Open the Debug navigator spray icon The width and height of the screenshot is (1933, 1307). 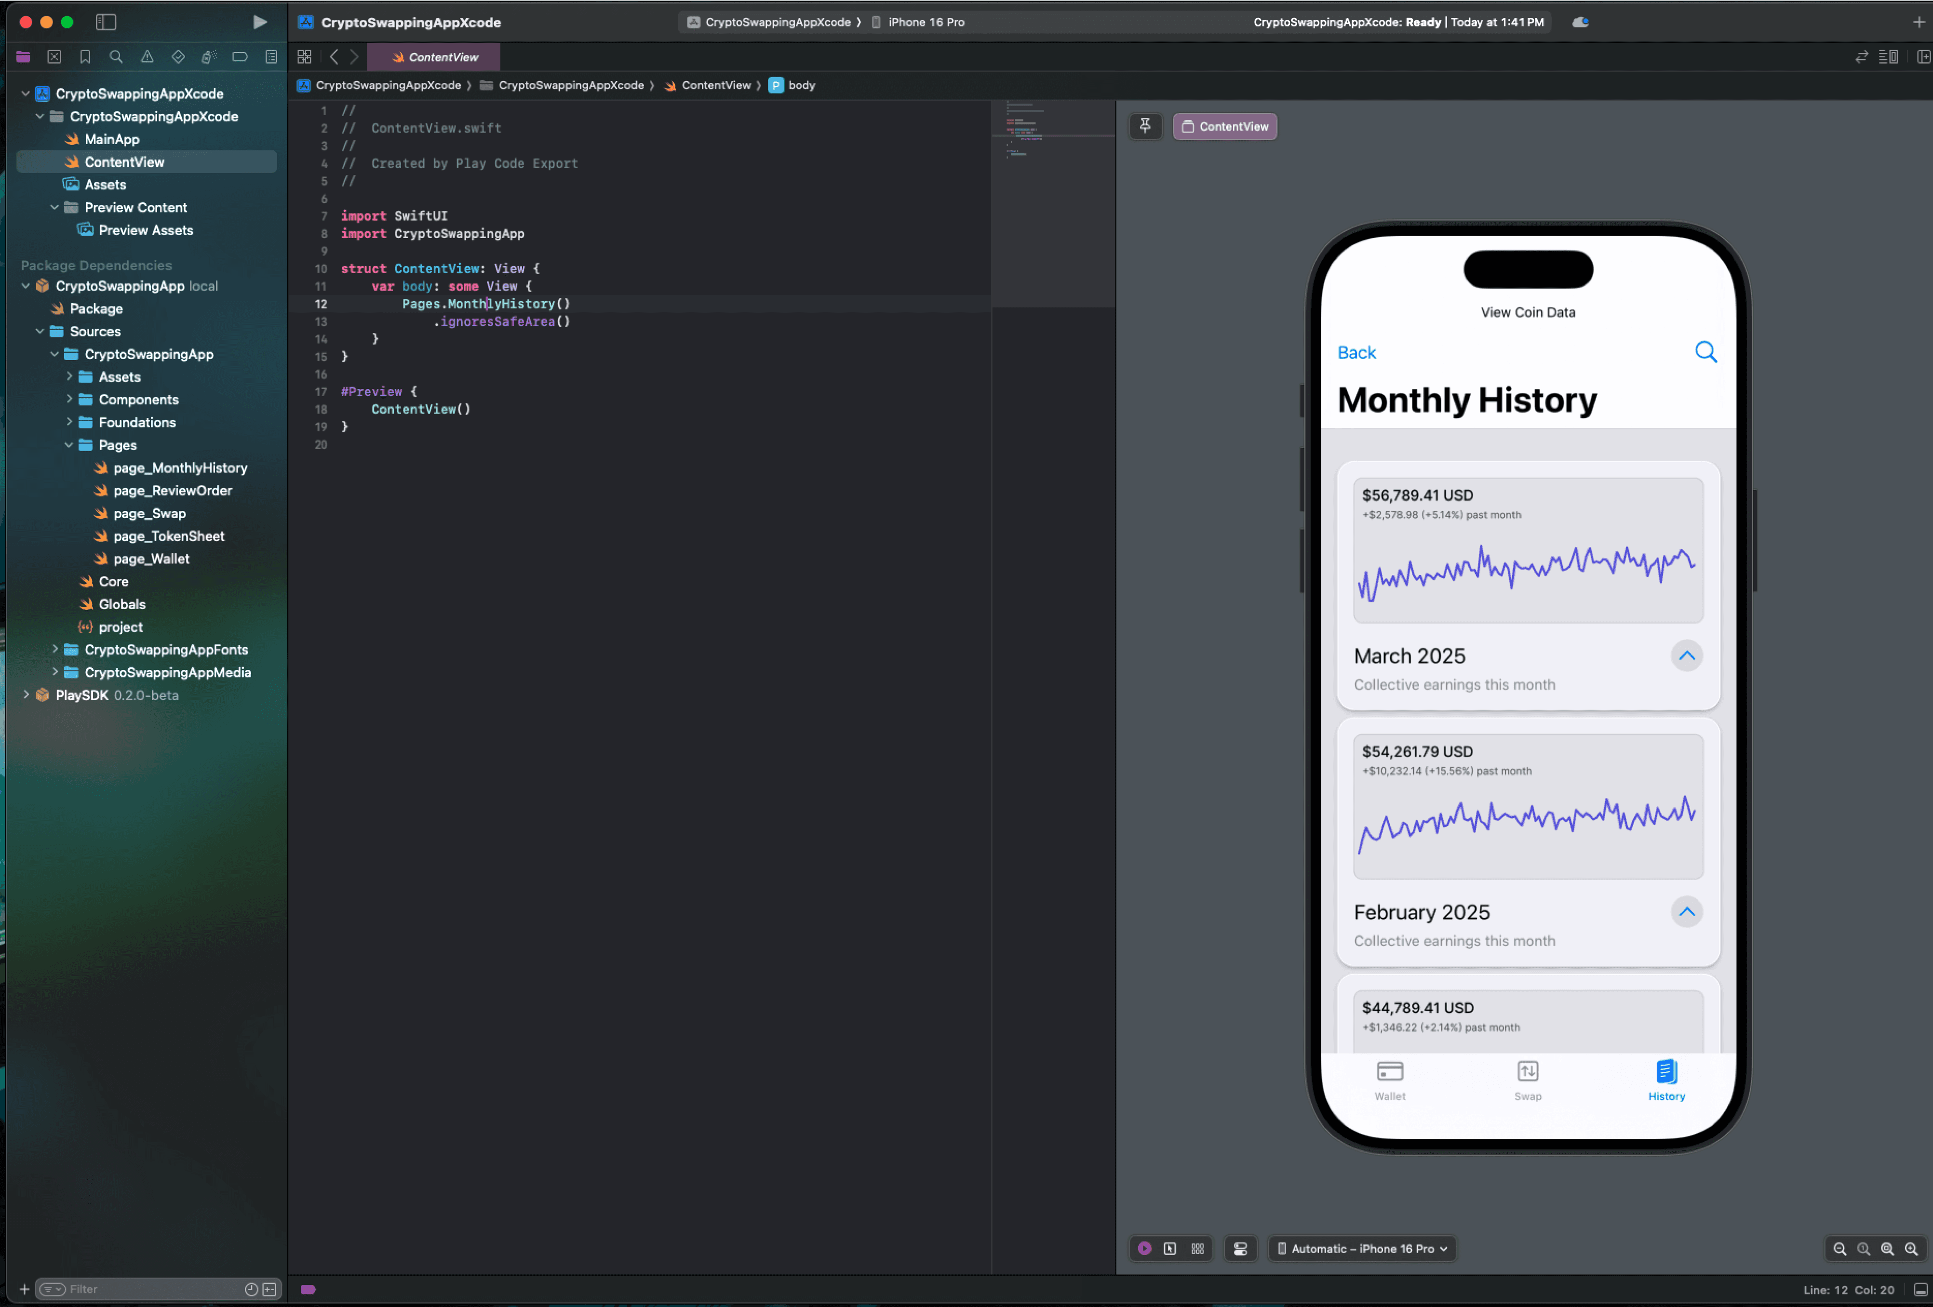[209, 56]
